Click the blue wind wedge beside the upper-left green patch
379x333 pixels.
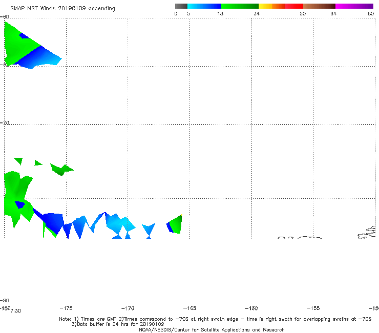[x=40, y=57]
